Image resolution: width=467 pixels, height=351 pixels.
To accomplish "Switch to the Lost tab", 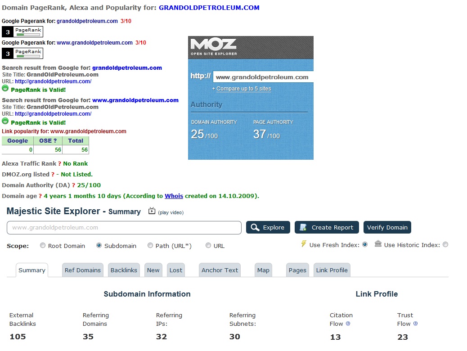I will tap(176, 270).
